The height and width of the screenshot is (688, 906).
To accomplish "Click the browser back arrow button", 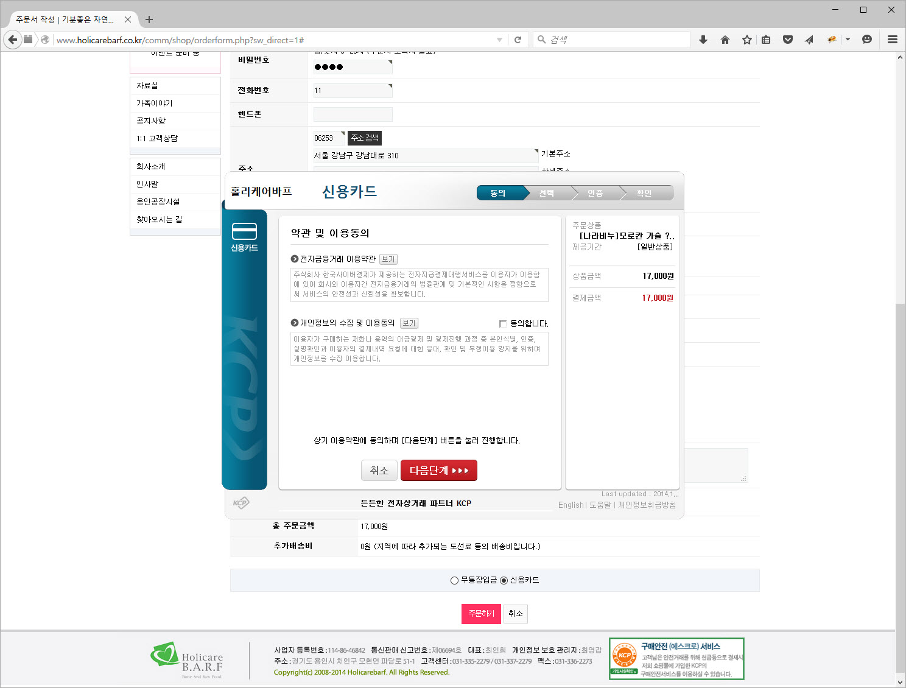I will (x=12, y=40).
